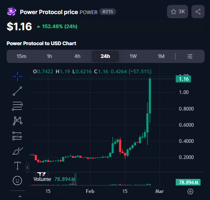Screen dimensions: 210x200
Task: Switch chart to 4h interval
Action: tap(77, 56)
